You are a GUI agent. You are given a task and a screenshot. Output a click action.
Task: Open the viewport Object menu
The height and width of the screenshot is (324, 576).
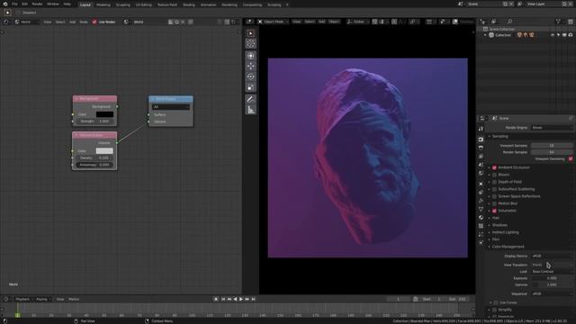[334, 22]
